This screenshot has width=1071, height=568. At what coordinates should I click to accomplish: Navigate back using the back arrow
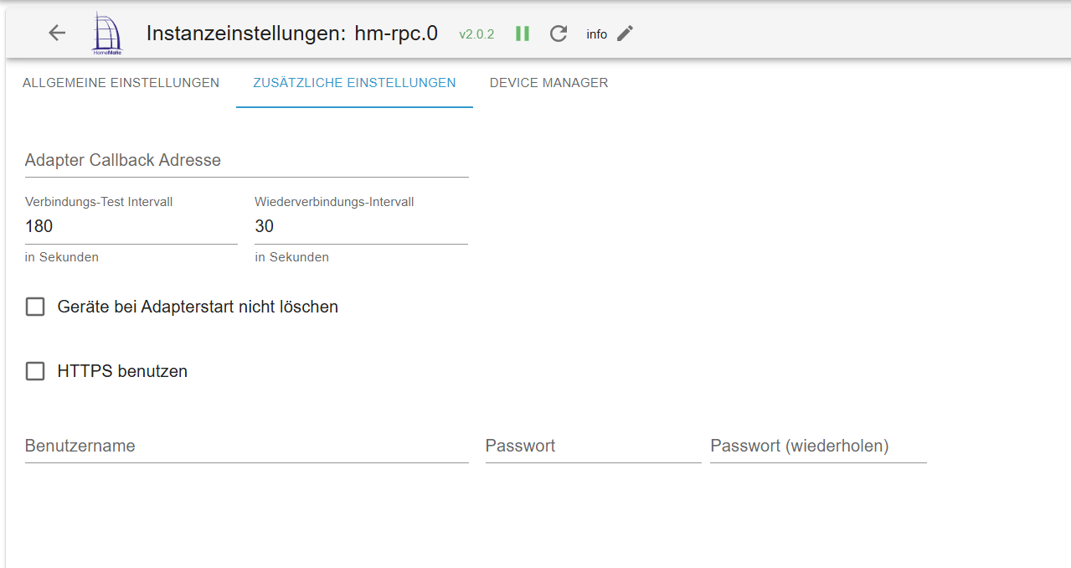pos(56,33)
